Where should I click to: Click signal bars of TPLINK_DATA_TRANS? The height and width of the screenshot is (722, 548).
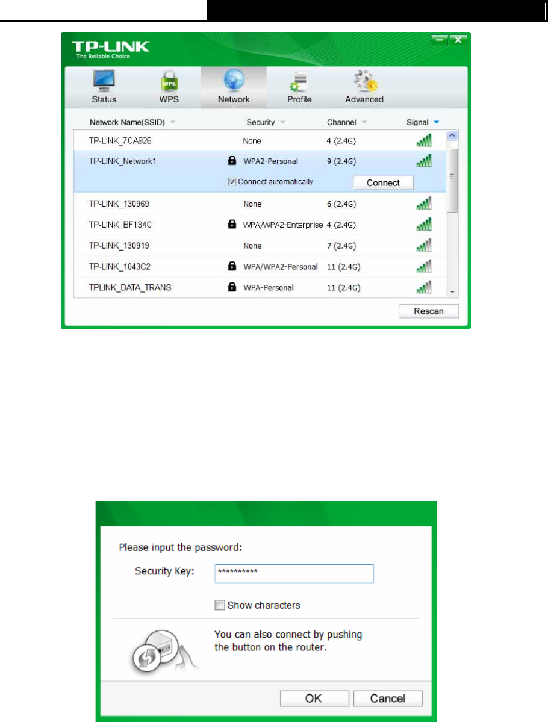point(424,287)
